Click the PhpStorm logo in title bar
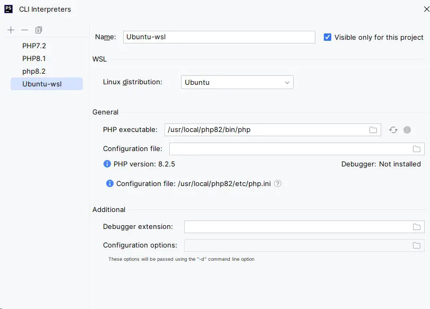Screen dimensions: 430x309 (x=8, y=9)
